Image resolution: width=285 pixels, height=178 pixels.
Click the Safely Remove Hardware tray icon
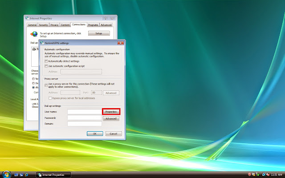[257, 174]
